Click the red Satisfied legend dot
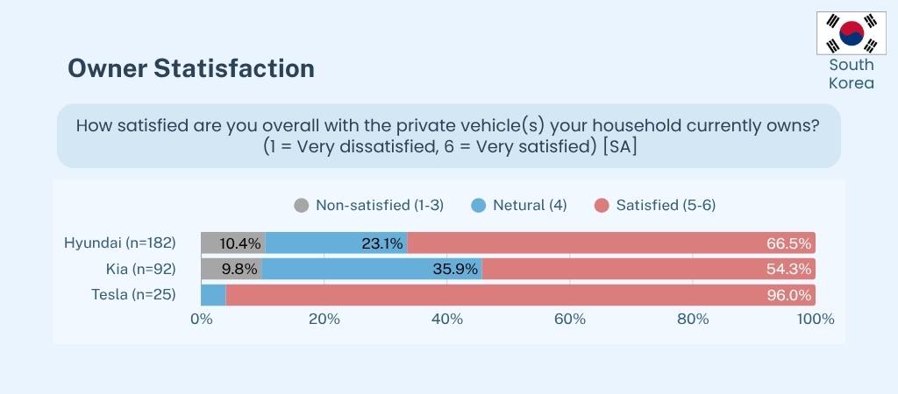The height and width of the screenshot is (394, 898). point(602,206)
